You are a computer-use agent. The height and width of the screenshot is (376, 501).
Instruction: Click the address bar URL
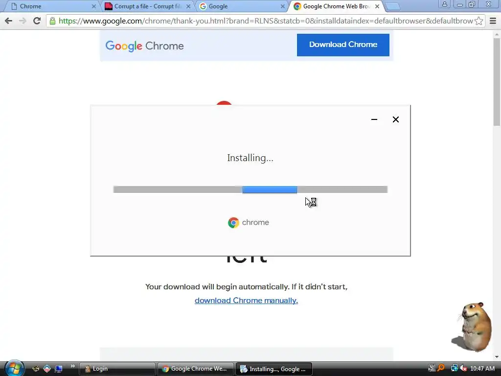pos(265,21)
